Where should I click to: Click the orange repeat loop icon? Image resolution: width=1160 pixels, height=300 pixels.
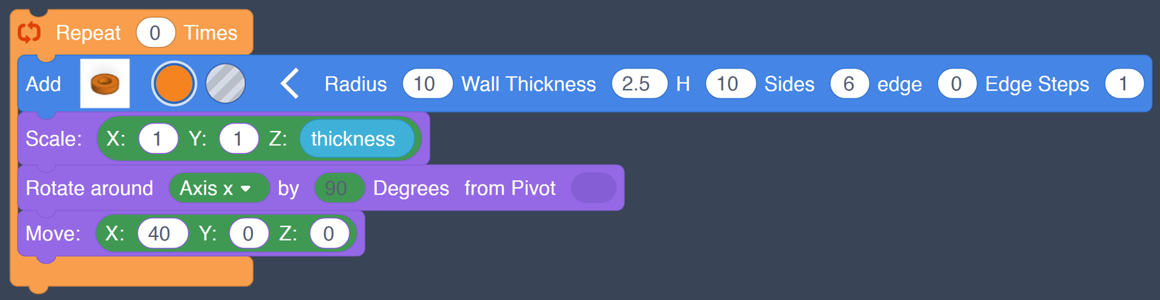click(30, 33)
